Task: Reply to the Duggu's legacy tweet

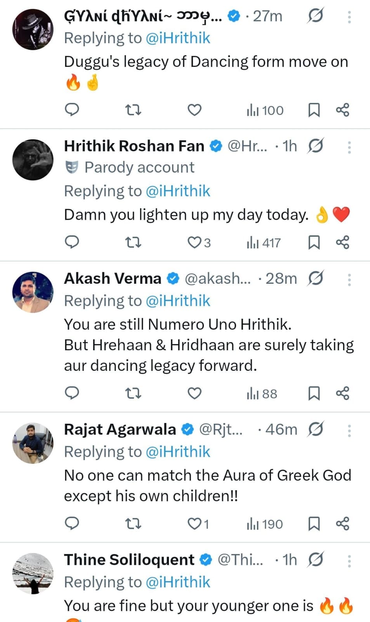Action: point(72,110)
